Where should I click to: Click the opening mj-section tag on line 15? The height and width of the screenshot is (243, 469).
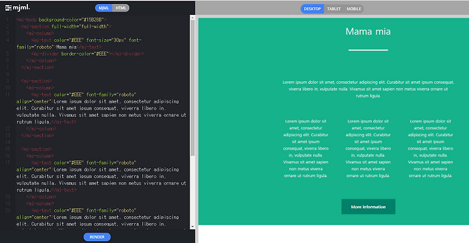(36, 149)
